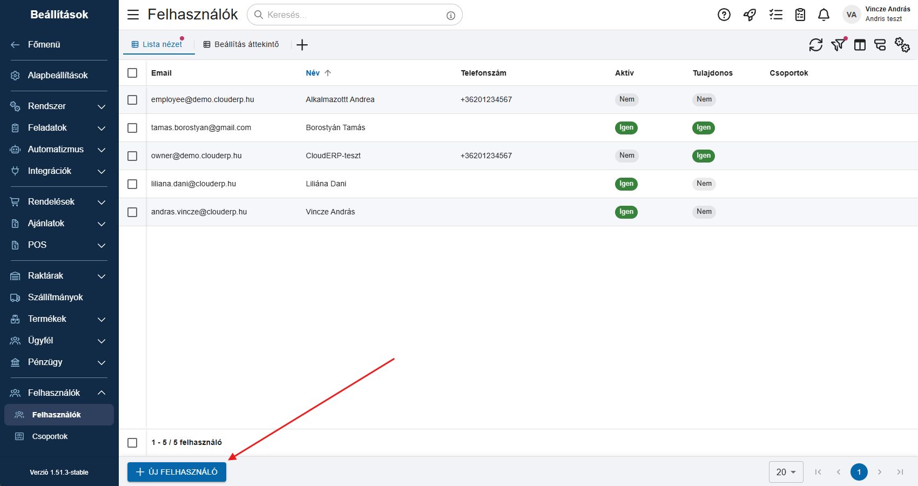This screenshot has height=486, width=918.
Task: Switch to Beállítás áttekintő tab
Action: click(x=241, y=44)
